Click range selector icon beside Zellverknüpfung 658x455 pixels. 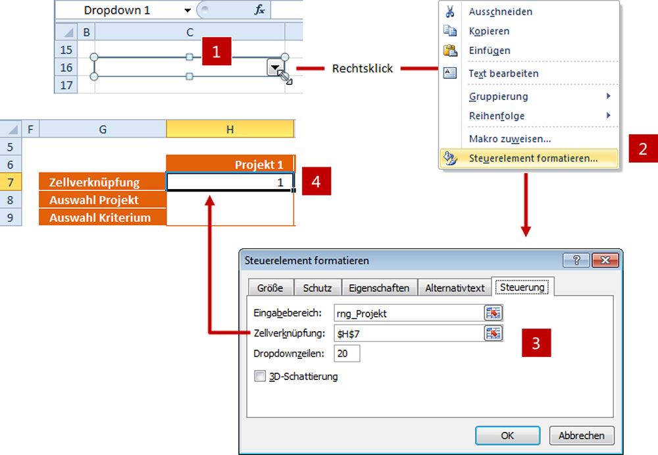pyautogui.click(x=493, y=333)
